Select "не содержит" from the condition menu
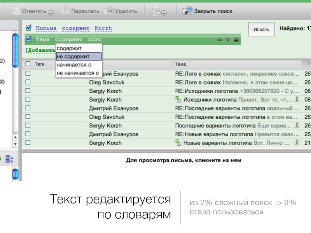311x233 pixels. click(x=79, y=57)
